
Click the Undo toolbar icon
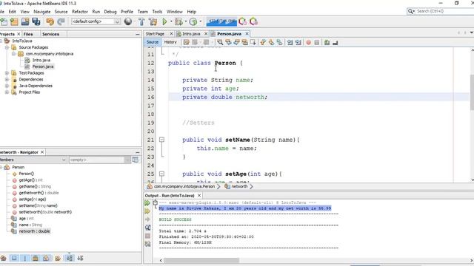50,21
